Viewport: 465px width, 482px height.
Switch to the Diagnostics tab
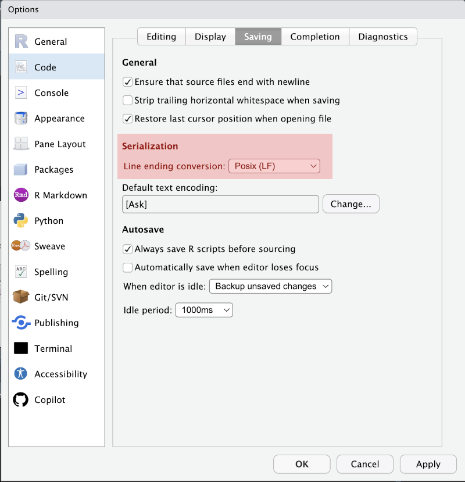[382, 37]
